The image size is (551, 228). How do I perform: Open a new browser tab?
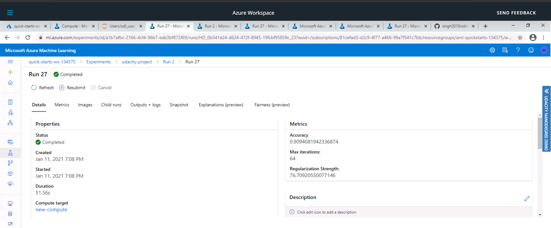[485, 26]
